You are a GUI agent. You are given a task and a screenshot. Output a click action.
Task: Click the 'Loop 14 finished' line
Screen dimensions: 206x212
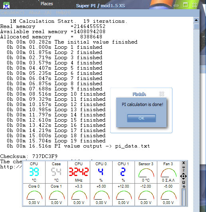56,115
